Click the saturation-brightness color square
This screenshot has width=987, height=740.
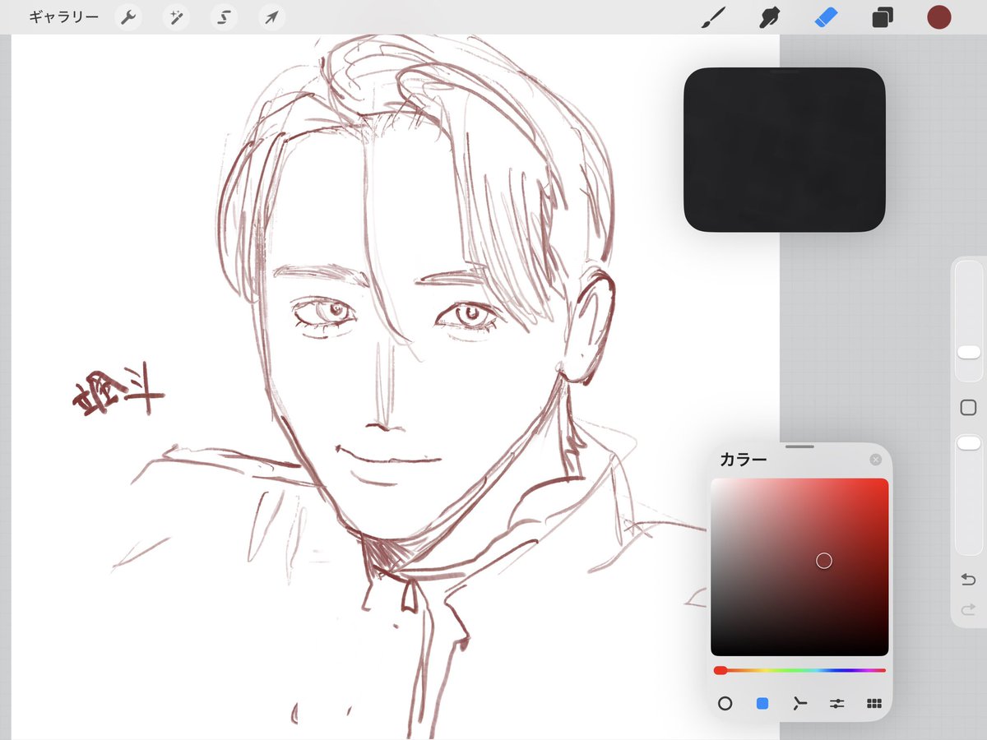click(x=799, y=567)
